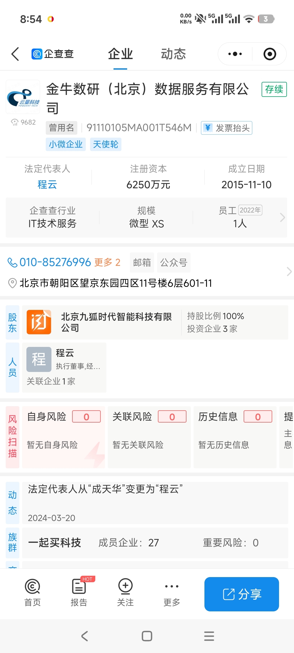
Task: Tap Android recents menu button
Action: [209, 636]
